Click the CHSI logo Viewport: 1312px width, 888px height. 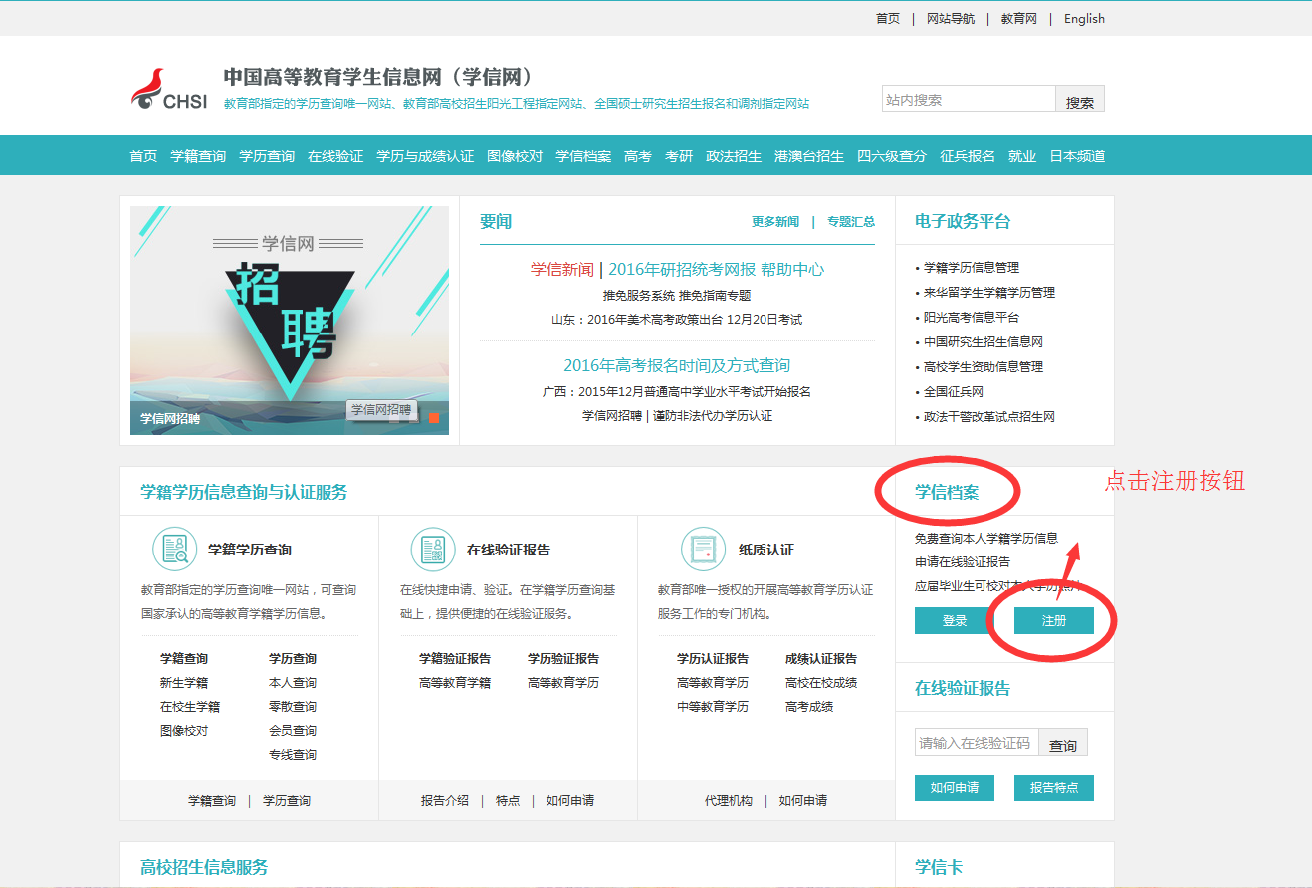[x=169, y=90]
